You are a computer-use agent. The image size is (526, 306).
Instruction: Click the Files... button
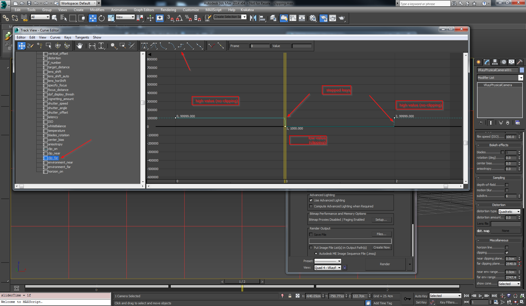click(x=382, y=234)
